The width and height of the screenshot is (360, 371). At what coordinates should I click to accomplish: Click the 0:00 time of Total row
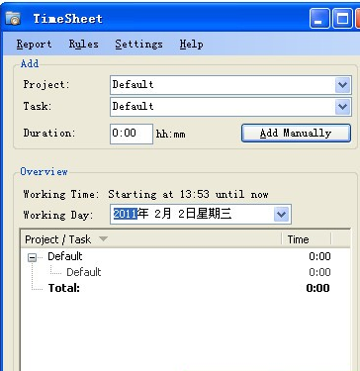coord(317,288)
